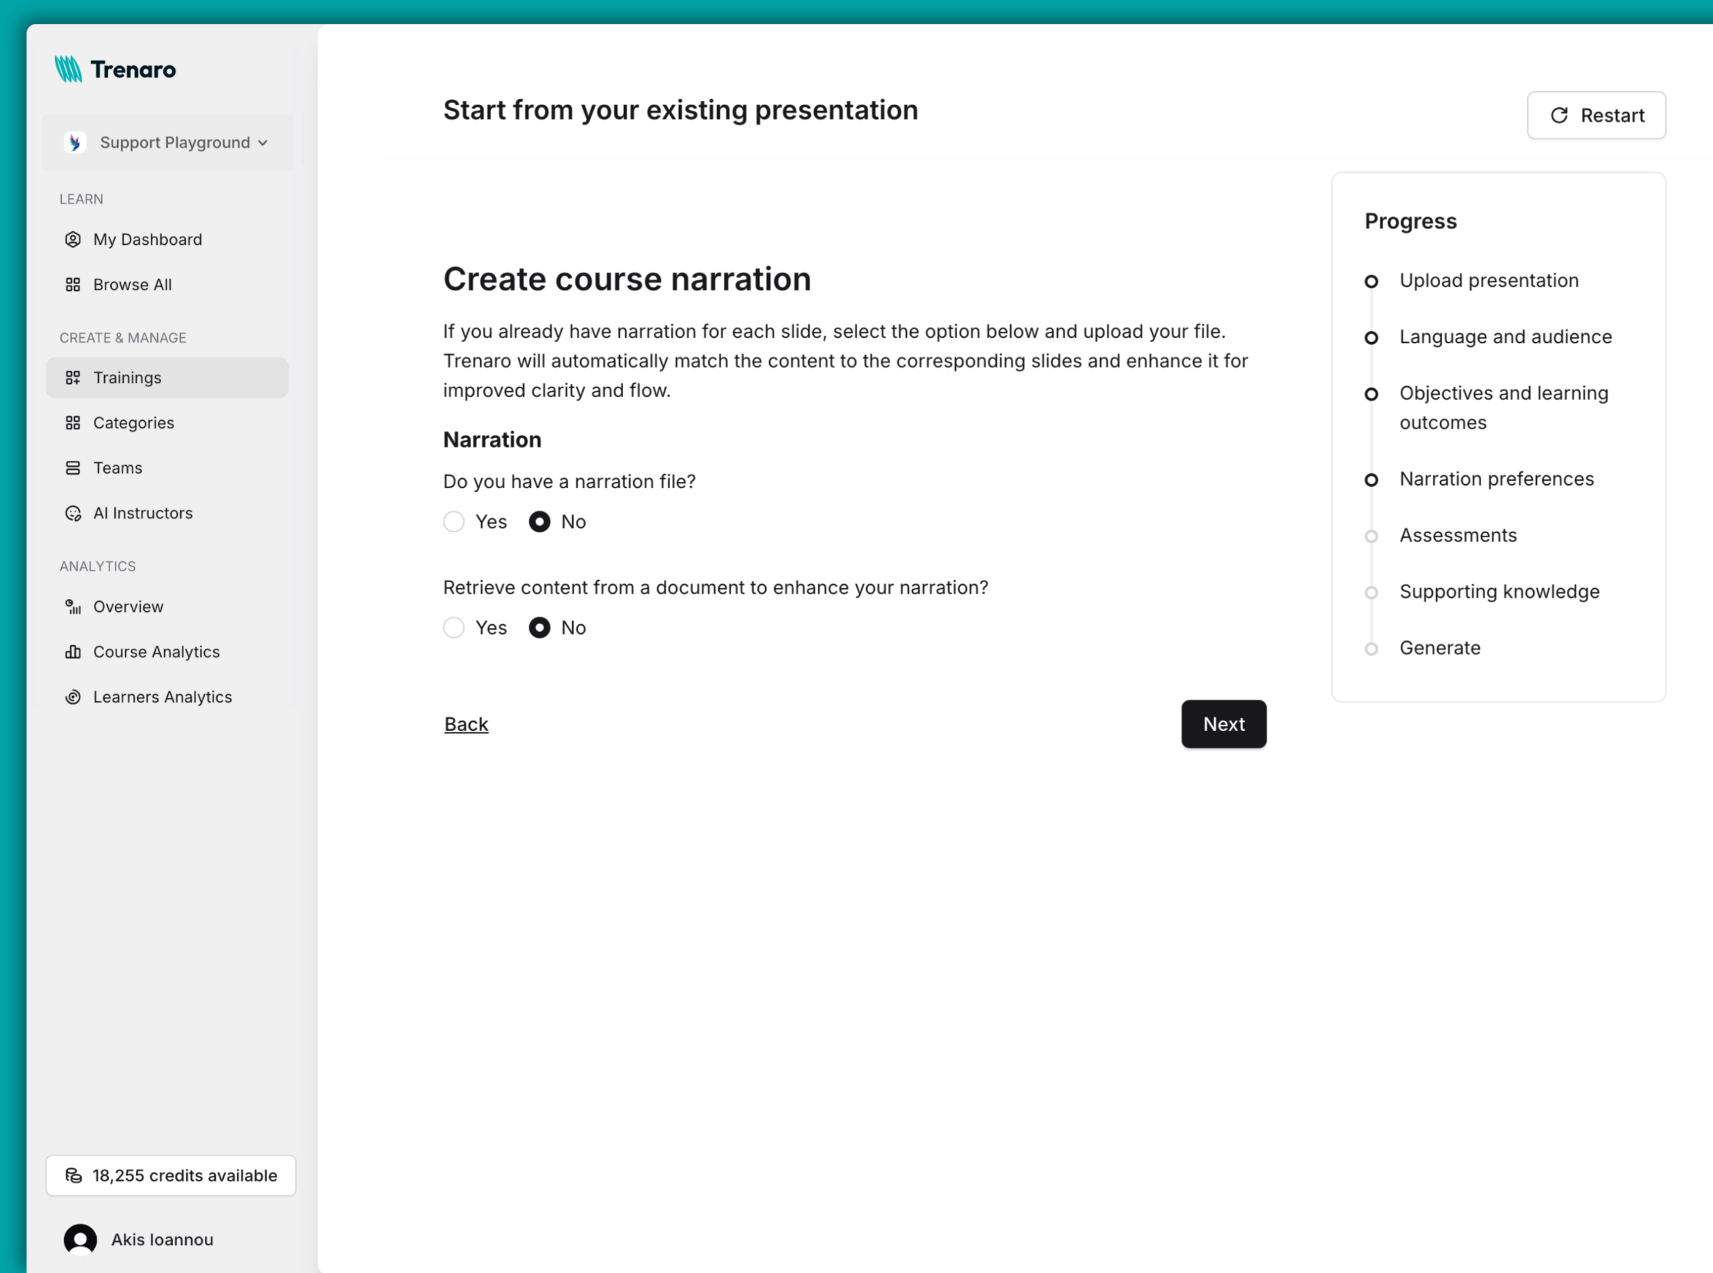Open My Dashboard from the sidebar
This screenshot has width=1713, height=1273.
click(147, 239)
